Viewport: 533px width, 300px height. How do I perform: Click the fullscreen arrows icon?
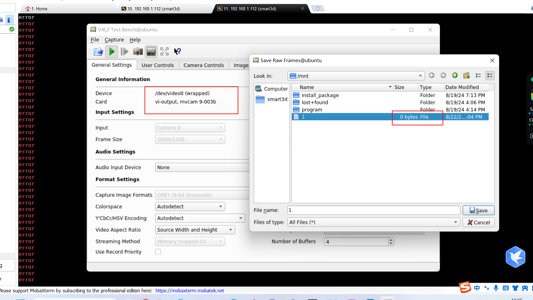tap(164, 52)
